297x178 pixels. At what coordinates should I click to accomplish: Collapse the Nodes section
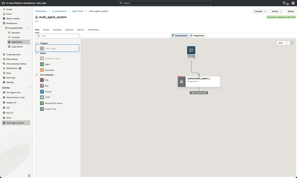click(37, 53)
